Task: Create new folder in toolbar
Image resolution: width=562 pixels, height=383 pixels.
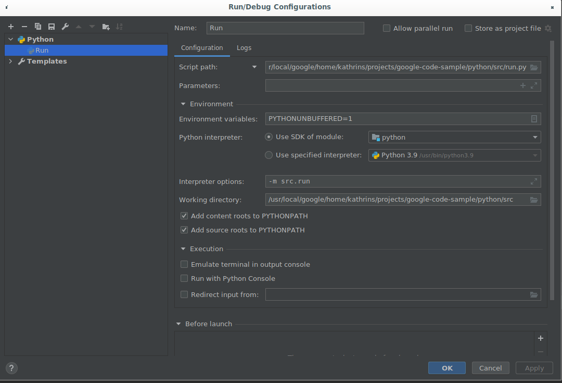Action: pos(106,27)
